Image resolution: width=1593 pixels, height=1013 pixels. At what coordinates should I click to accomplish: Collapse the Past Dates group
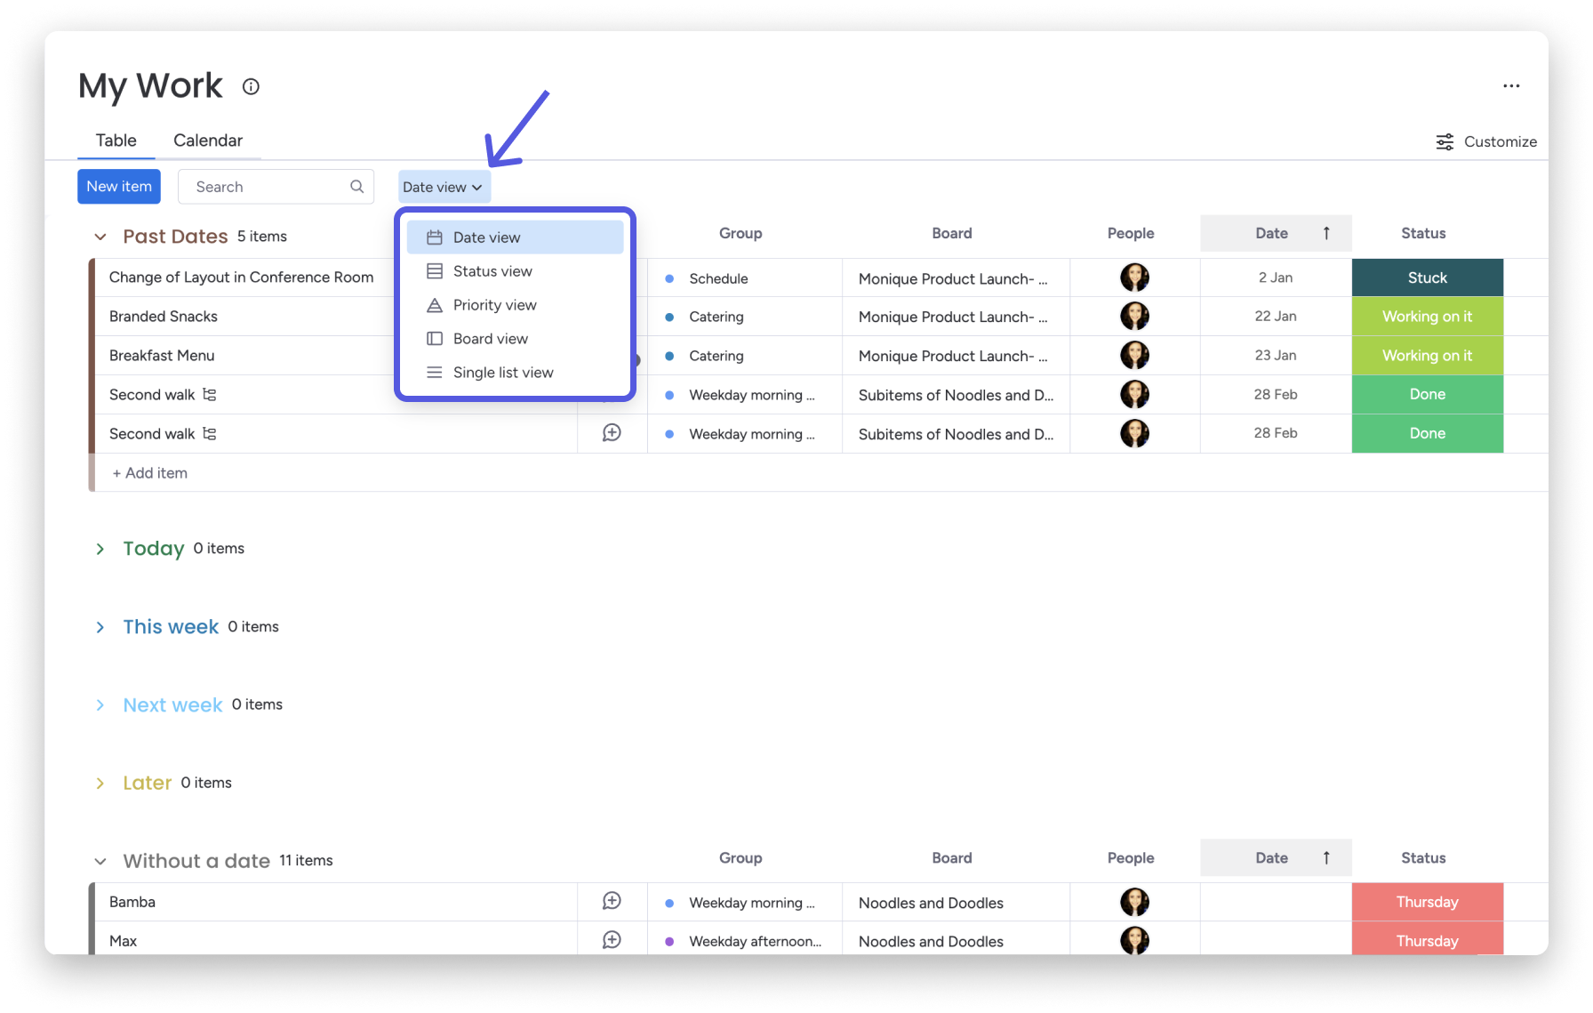coord(100,237)
